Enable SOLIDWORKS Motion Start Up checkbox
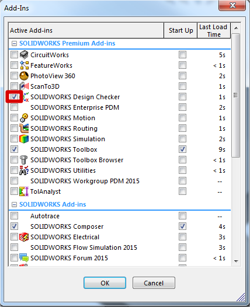The height and width of the screenshot is (307, 250). [x=182, y=118]
